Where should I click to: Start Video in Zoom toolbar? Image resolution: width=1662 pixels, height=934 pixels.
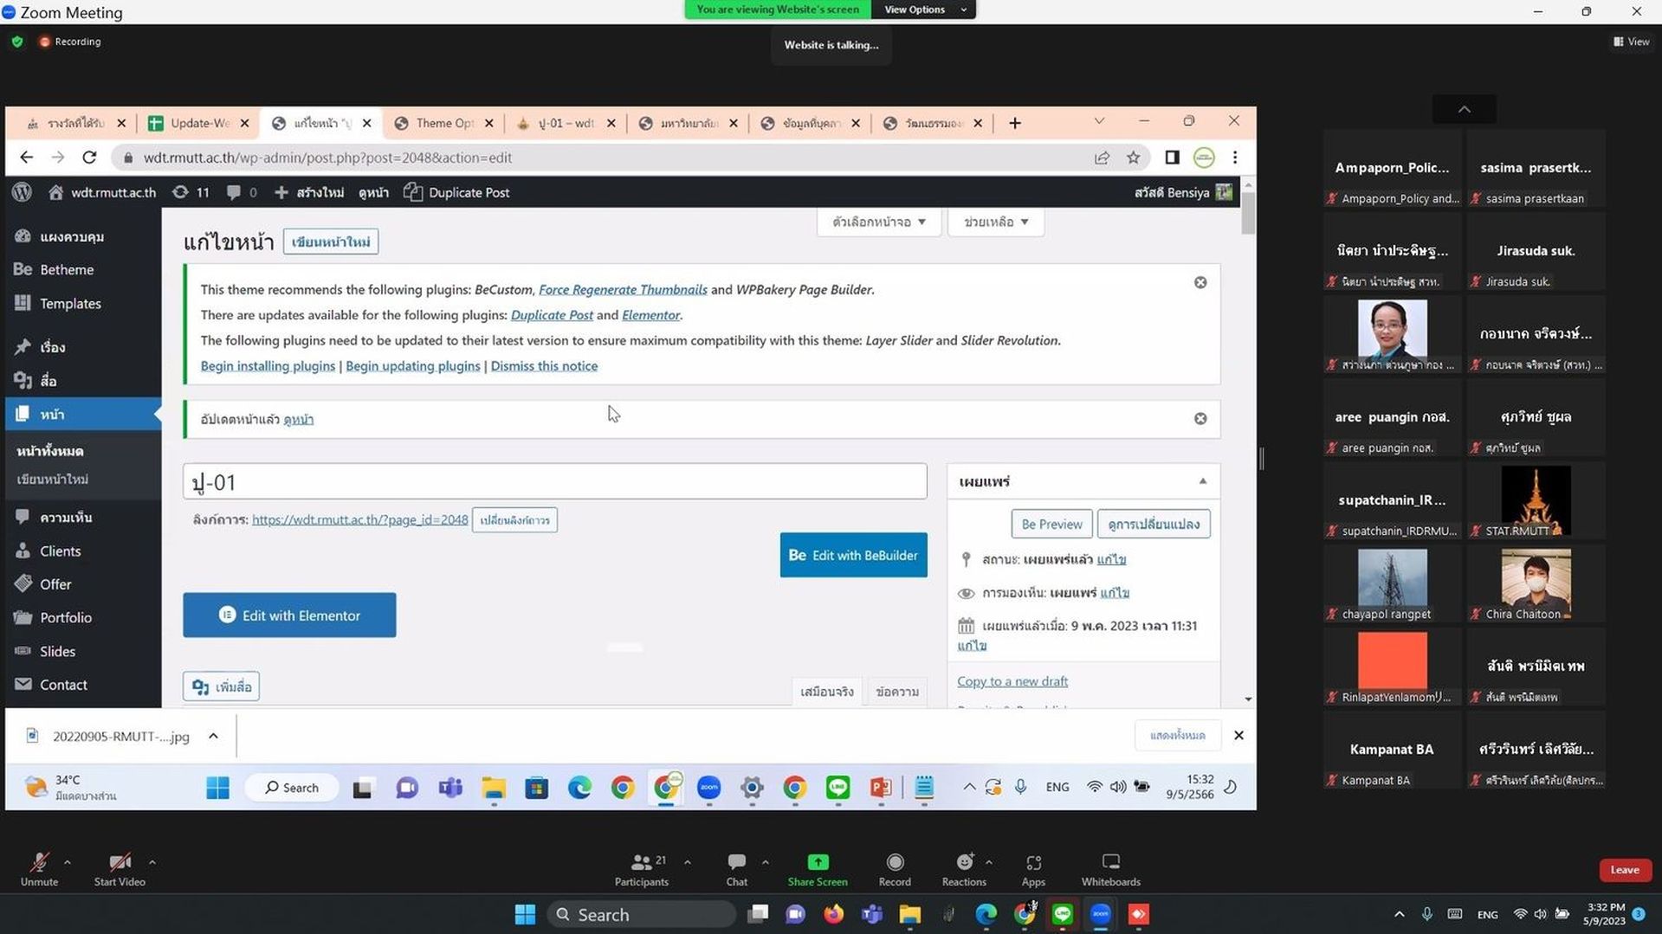[x=120, y=869]
